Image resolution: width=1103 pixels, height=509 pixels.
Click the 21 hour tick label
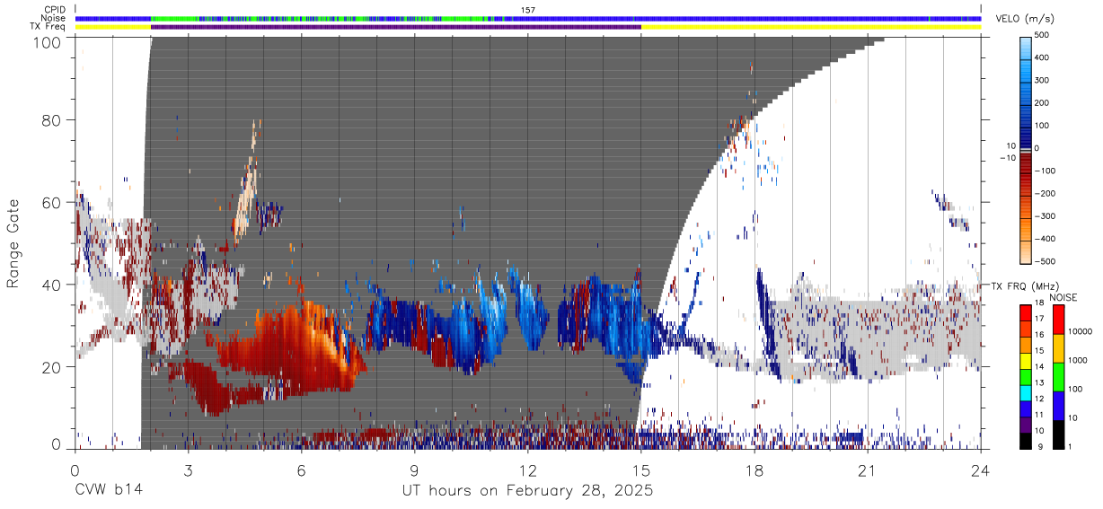tap(867, 470)
